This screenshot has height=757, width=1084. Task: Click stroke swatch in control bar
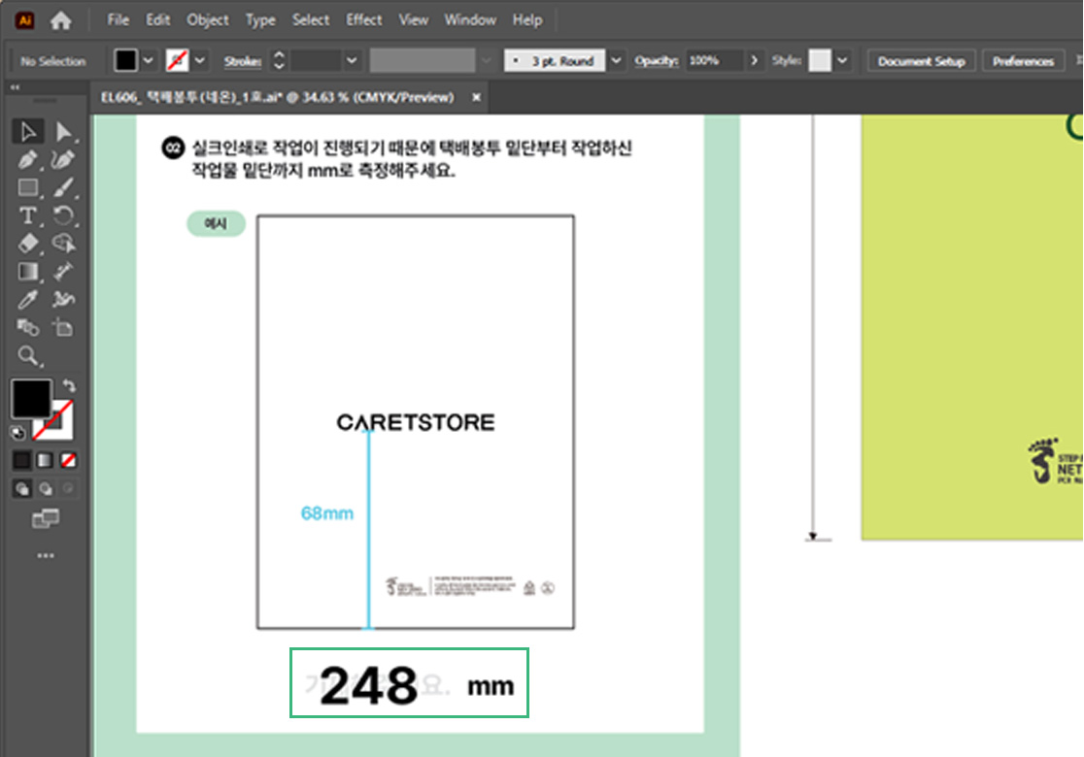pyautogui.click(x=177, y=61)
